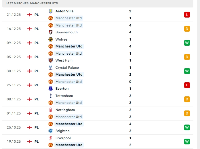The height and width of the screenshot is (149, 200).
Task: Select the 21.12.25 match date
Action: (x=14, y=14)
